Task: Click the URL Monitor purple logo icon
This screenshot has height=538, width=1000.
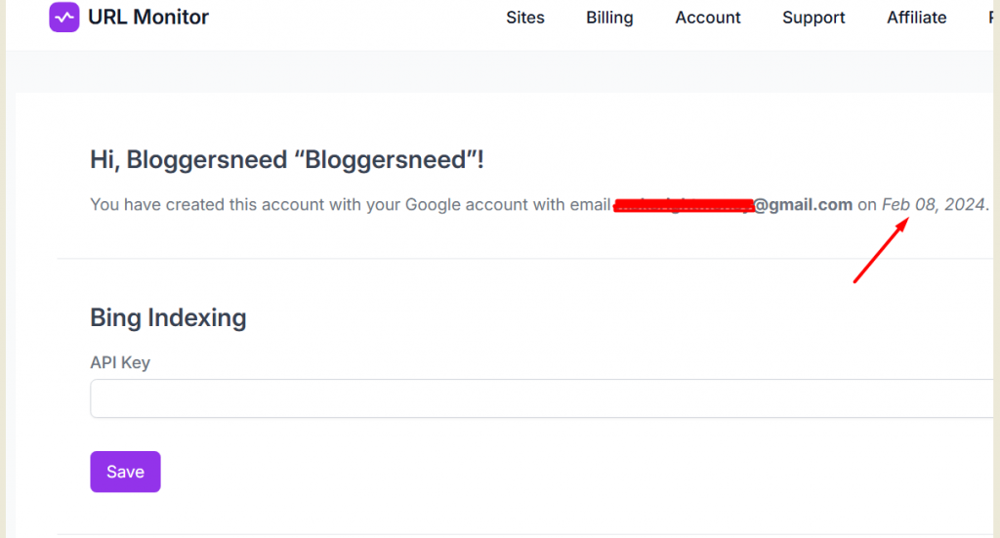Action: tap(64, 17)
